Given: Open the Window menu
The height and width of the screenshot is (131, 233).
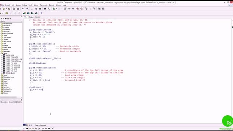Looking at the screenshot, I should (x=58, y=5).
